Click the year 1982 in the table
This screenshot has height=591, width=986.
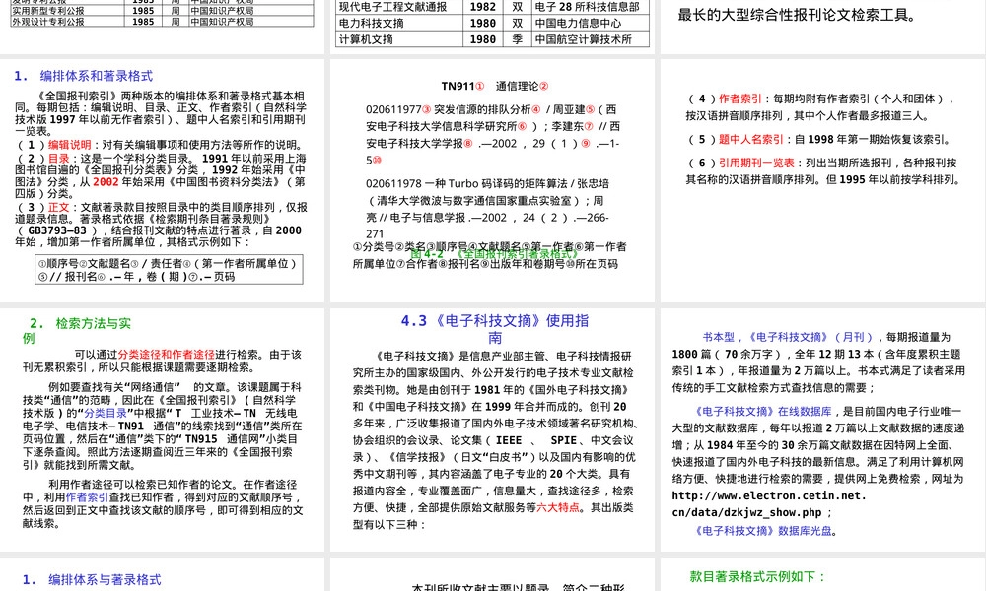[482, 7]
